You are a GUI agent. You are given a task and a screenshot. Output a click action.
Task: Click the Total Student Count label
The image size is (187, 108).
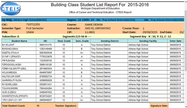[13, 106]
